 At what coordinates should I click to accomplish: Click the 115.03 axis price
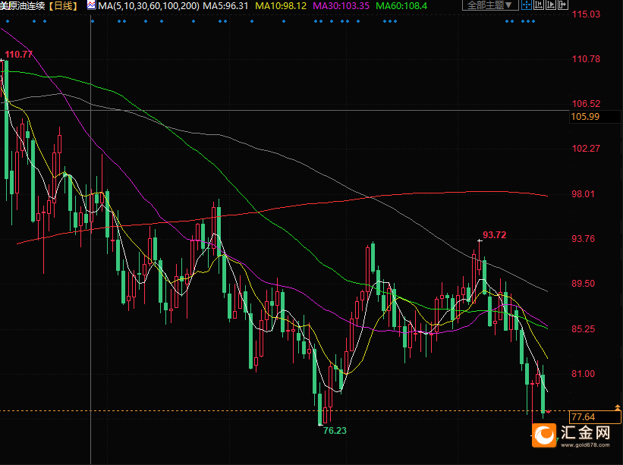[x=586, y=14]
